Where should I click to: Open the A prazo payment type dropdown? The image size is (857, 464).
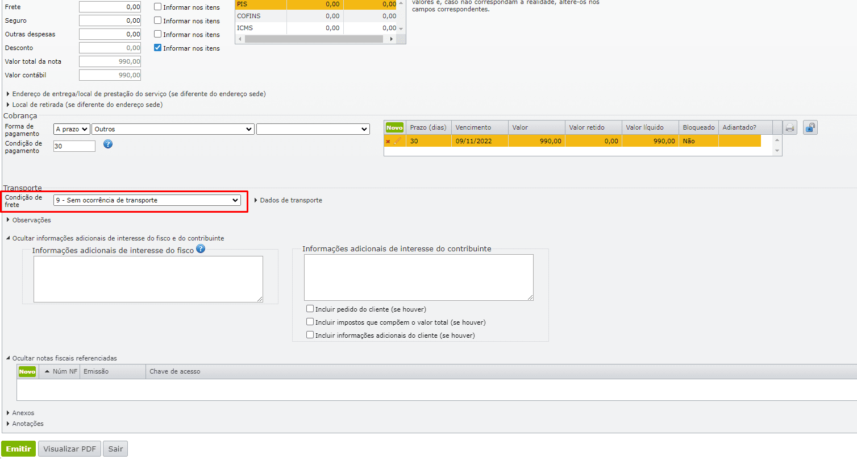(x=72, y=129)
